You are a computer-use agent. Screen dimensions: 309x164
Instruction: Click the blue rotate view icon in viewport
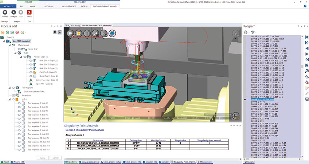click(x=113, y=33)
